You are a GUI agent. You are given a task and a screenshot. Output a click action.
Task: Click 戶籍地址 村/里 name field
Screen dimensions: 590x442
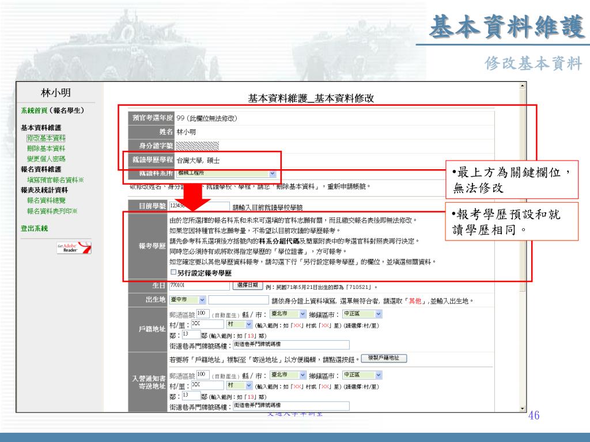click(x=207, y=324)
